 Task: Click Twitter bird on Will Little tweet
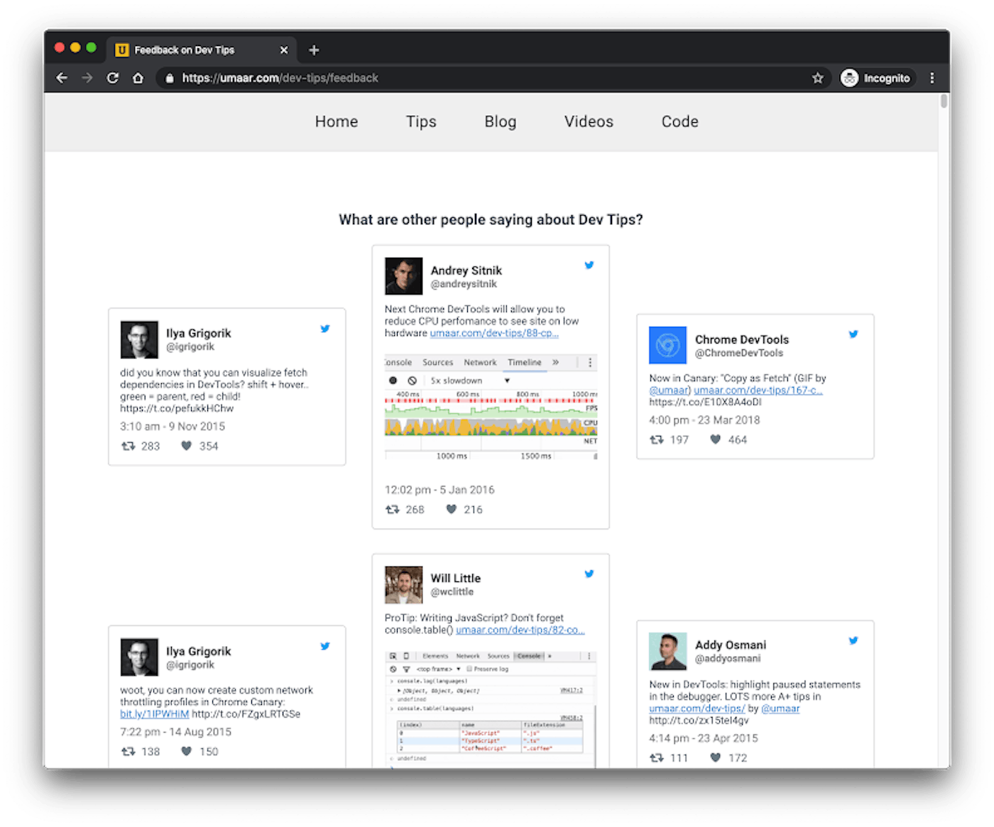[x=589, y=574]
